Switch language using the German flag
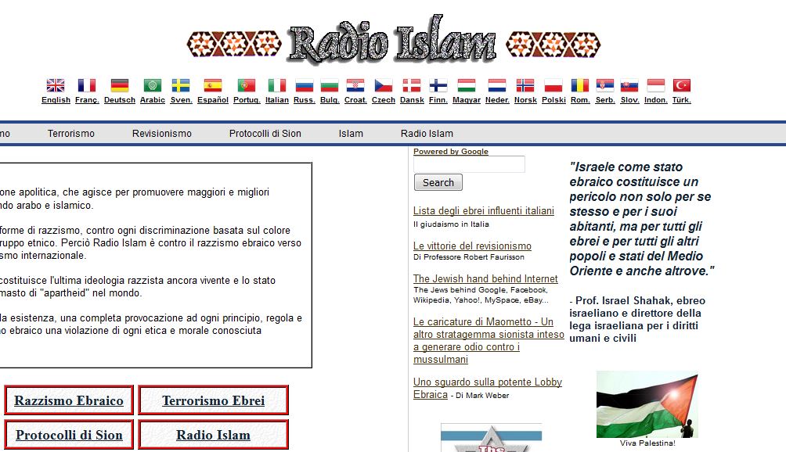The width and height of the screenshot is (786, 452). click(119, 85)
